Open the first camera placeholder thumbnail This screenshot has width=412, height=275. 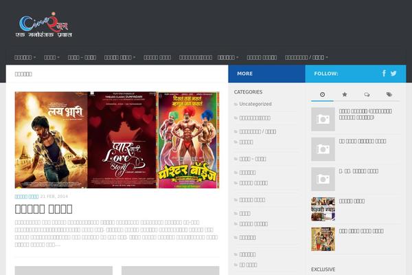coord(323,119)
